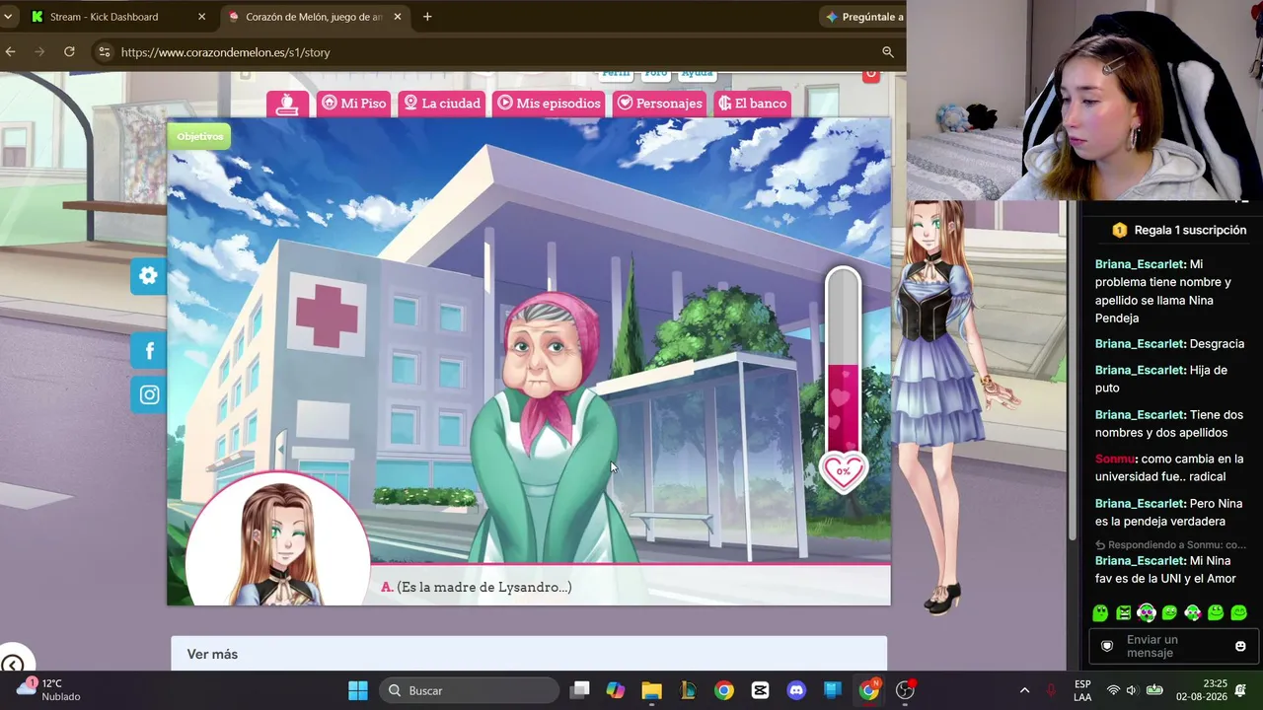Close the Kick Dashboard browser tab
Viewport: 1263px width, 710px height.
coord(202,17)
